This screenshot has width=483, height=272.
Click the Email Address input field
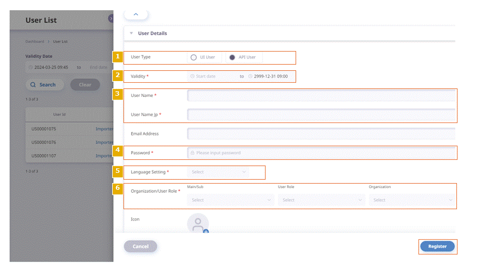321,134
